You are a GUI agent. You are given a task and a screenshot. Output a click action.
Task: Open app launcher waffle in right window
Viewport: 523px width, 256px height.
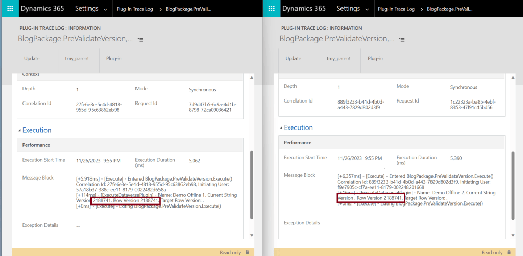pyautogui.click(x=271, y=8)
